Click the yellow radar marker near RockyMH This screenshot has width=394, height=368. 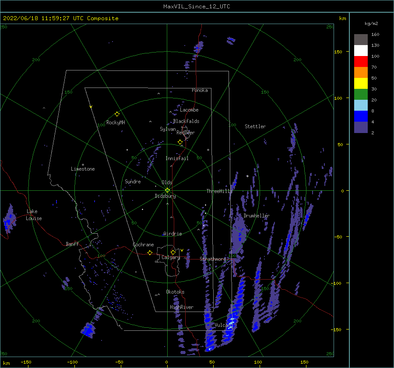[117, 114]
